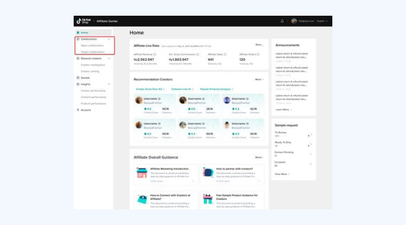Viewport: 406px width, 225px height.
Task: Click the TikTok Shop logo
Action: pos(82,21)
